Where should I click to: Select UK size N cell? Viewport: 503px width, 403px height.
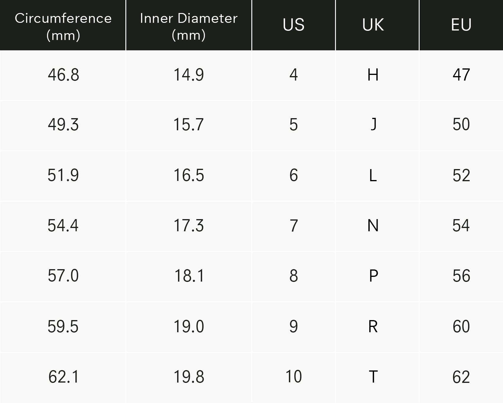[373, 226]
